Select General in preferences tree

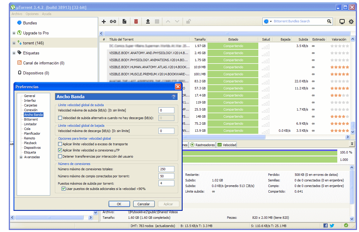point(30,96)
